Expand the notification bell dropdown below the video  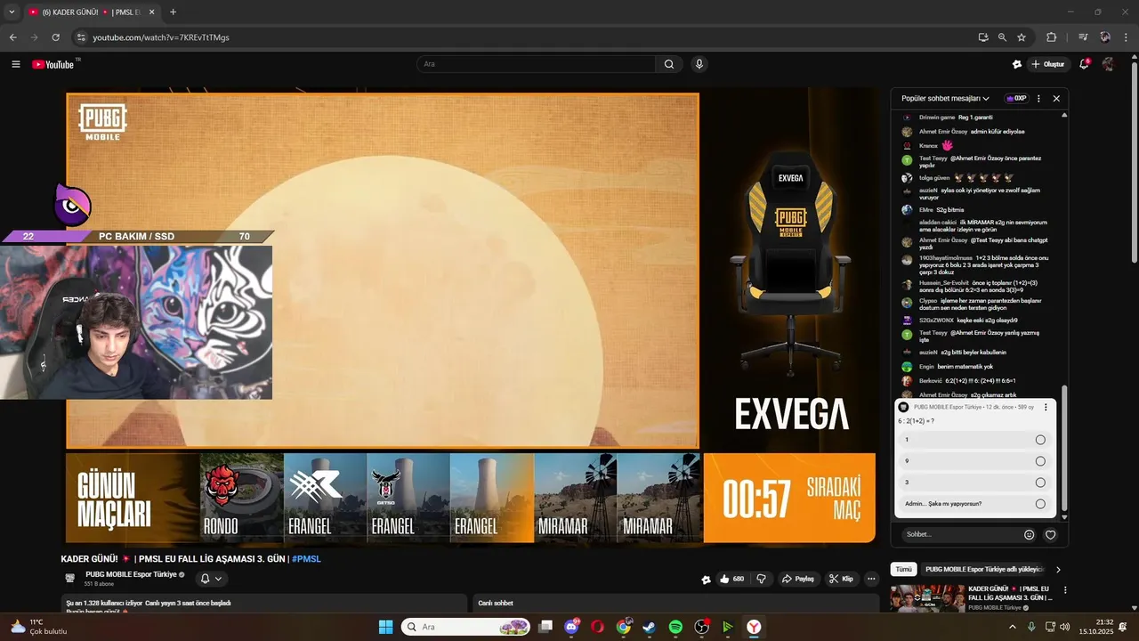click(x=211, y=579)
